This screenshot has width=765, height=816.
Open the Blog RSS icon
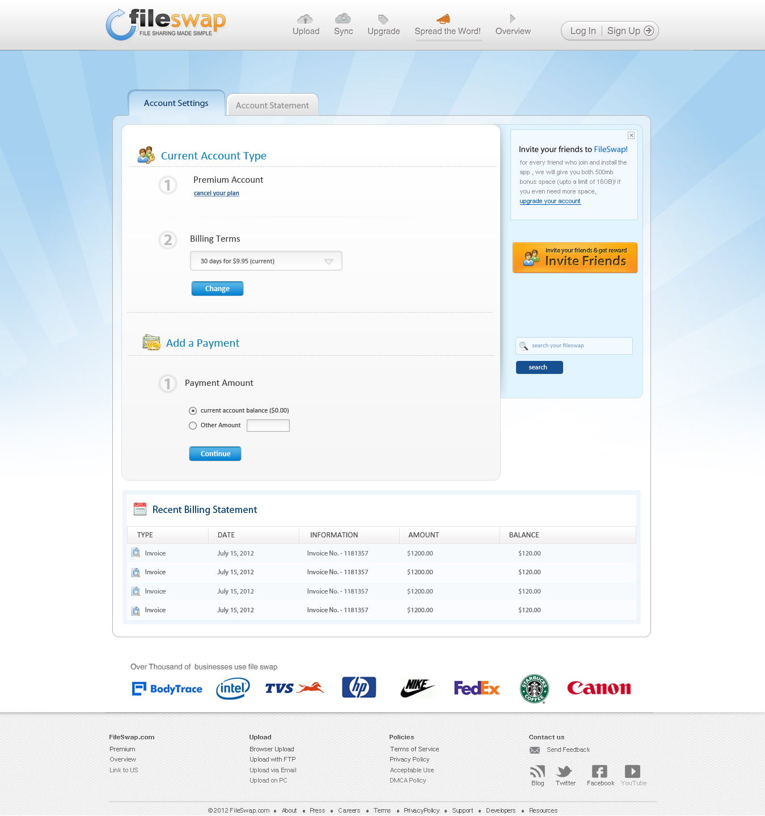pyautogui.click(x=538, y=771)
